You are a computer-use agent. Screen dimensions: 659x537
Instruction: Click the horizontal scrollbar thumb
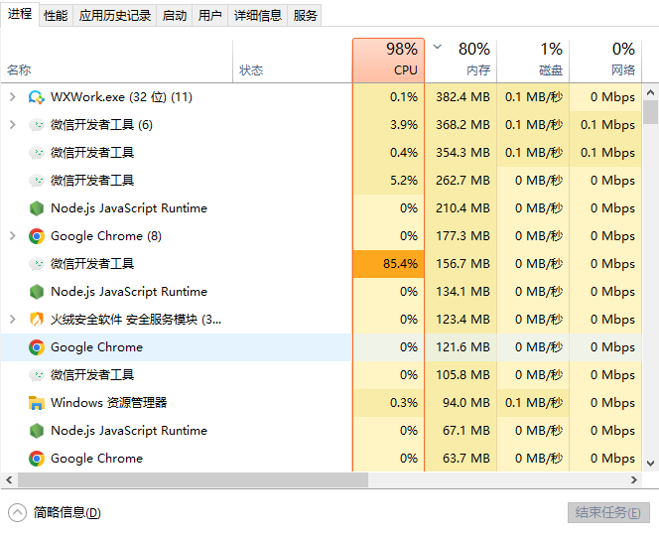pyautogui.click(x=193, y=479)
